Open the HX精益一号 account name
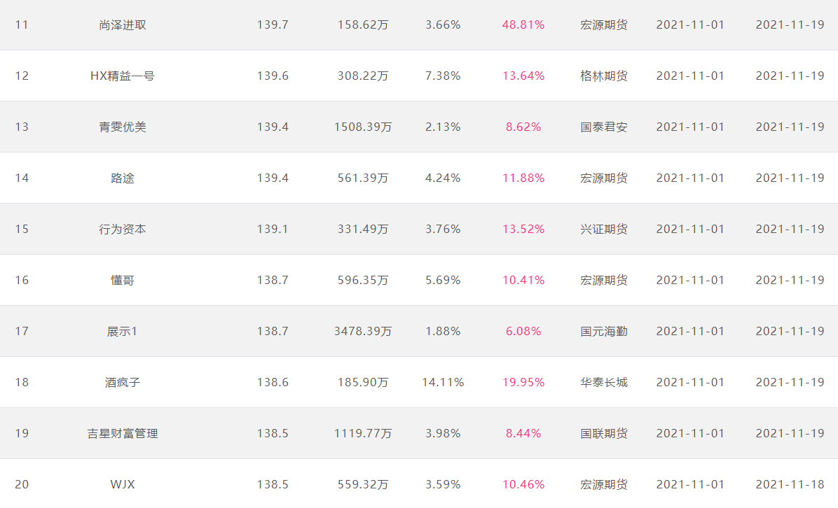This screenshot has height=508, width=838. [x=123, y=76]
